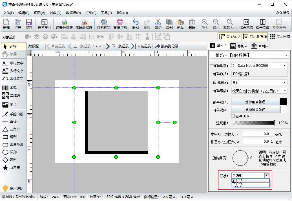Enable the 背景透明 checkbox

[233, 116]
